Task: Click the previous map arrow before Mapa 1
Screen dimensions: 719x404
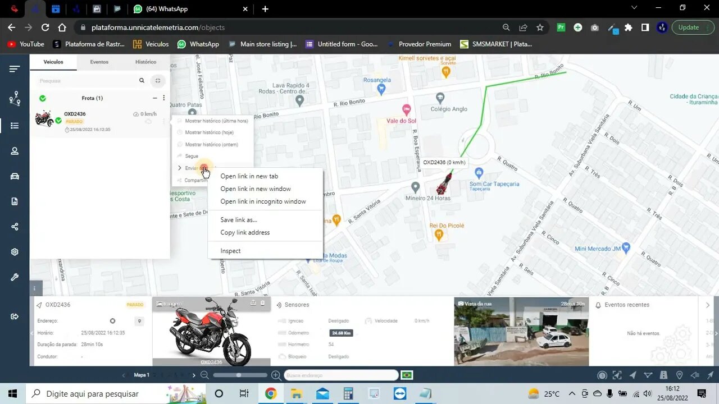Action: coord(124,375)
